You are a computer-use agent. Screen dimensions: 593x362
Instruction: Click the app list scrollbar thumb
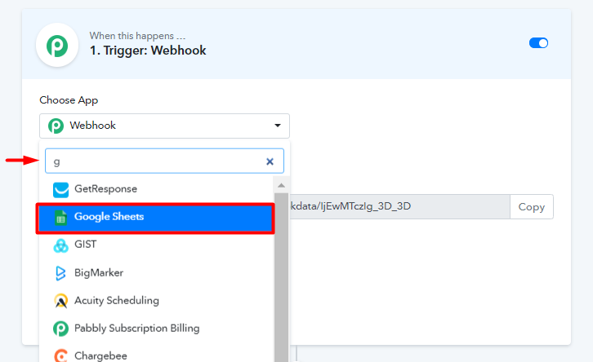tap(281, 277)
